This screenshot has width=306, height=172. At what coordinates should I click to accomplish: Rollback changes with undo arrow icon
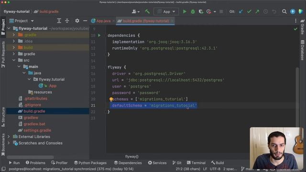(274, 11)
